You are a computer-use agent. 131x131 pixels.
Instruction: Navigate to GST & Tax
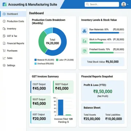click(x=13, y=36)
